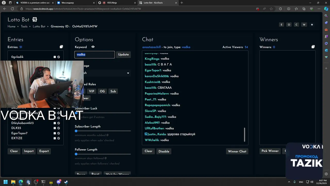Ban Dikiykaban4ik13 with the block icon
The height and width of the screenshot is (186, 330).
coord(59,123)
